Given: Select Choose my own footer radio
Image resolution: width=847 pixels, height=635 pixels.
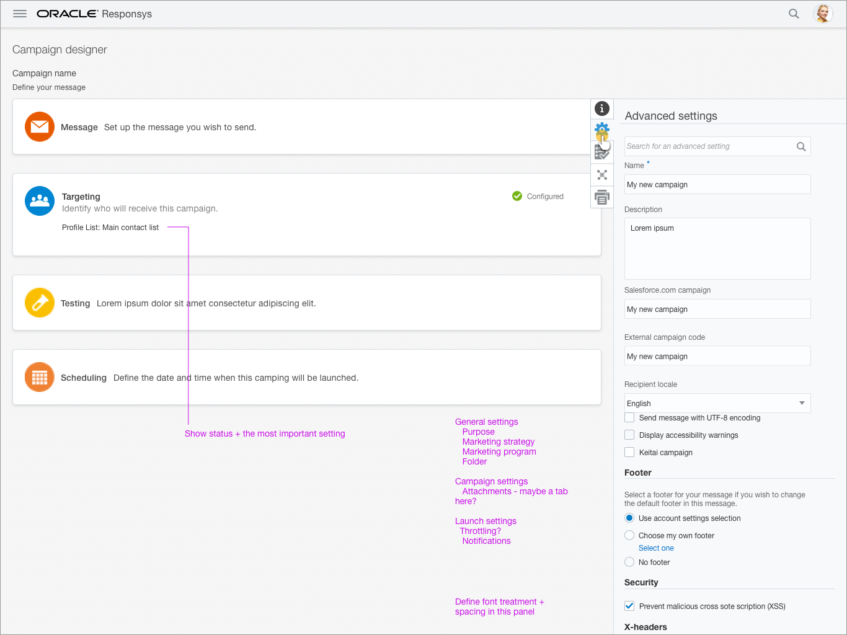Looking at the screenshot, I should point(629,535).
